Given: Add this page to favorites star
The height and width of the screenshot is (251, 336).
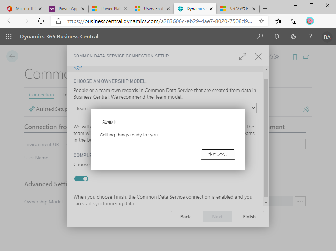Looking at the screenshot, I should click(x=261, y=21).
